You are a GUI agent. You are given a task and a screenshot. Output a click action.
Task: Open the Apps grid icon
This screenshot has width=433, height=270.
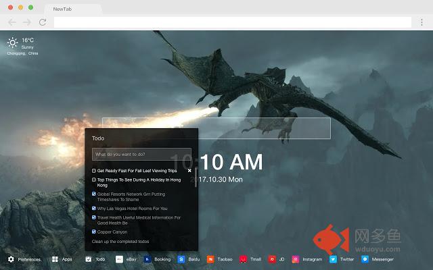[x=55, y=259]
